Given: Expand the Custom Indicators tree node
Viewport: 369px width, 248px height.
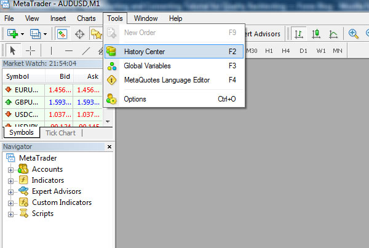Looking at the screenshot, I should click(x=10, y=203).
